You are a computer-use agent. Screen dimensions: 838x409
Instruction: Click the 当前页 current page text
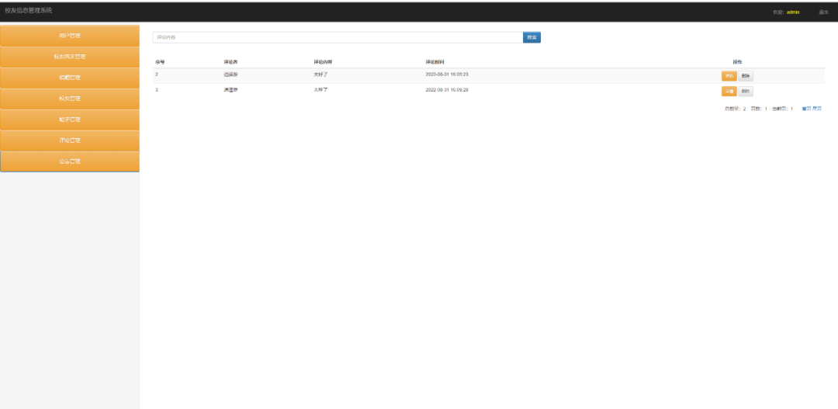782,109
